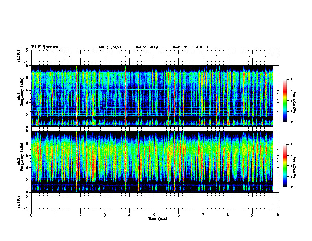Click the ch.2 frequency tick label "8"
The width and height of the screenshot is (312, 241).
coord(28,143)
